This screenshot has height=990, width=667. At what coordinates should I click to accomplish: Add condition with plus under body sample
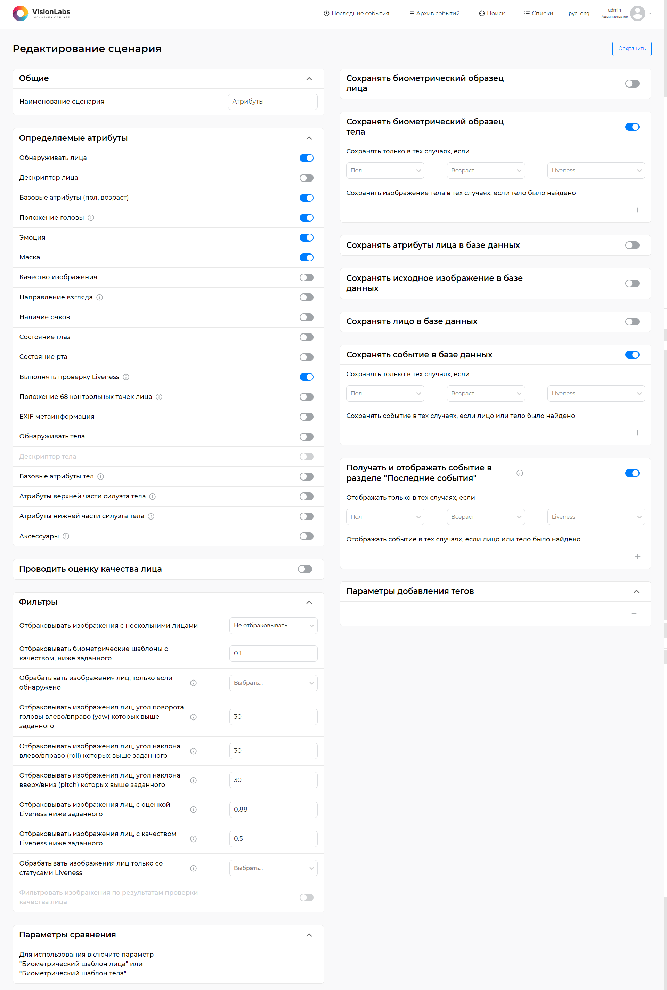click(x=637, y=210)
